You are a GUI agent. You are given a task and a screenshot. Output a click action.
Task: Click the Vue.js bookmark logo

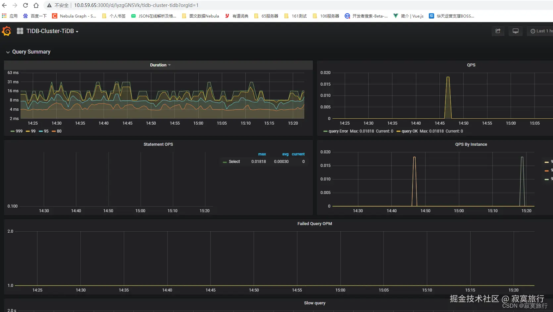tap(396, 16)
